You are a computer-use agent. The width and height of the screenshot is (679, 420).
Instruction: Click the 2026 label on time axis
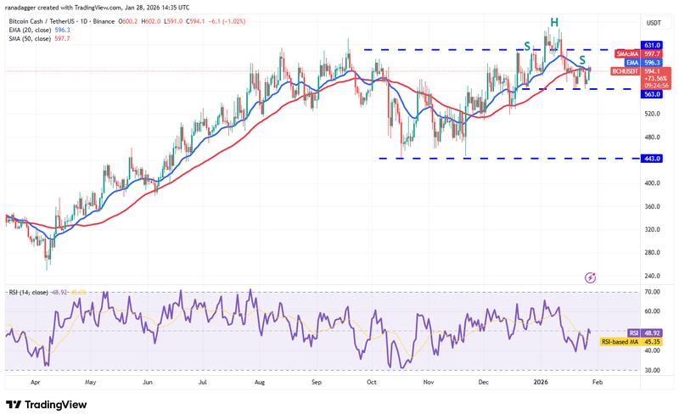point(540,383)
